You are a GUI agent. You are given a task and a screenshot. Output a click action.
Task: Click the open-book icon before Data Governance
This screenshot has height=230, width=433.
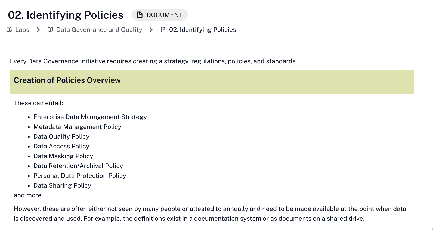tap(50, 30)
